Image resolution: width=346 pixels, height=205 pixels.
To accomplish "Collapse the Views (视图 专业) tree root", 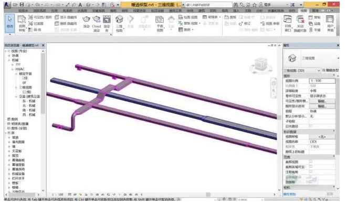I will point(6,51).
